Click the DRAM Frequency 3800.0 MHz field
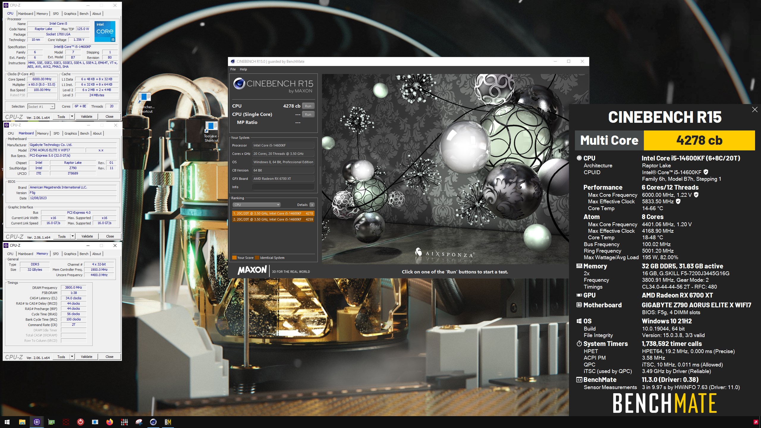 pyautogui.click(x=73, y=287)
